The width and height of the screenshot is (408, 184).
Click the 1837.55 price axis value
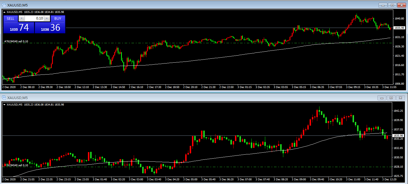[398, 130]
